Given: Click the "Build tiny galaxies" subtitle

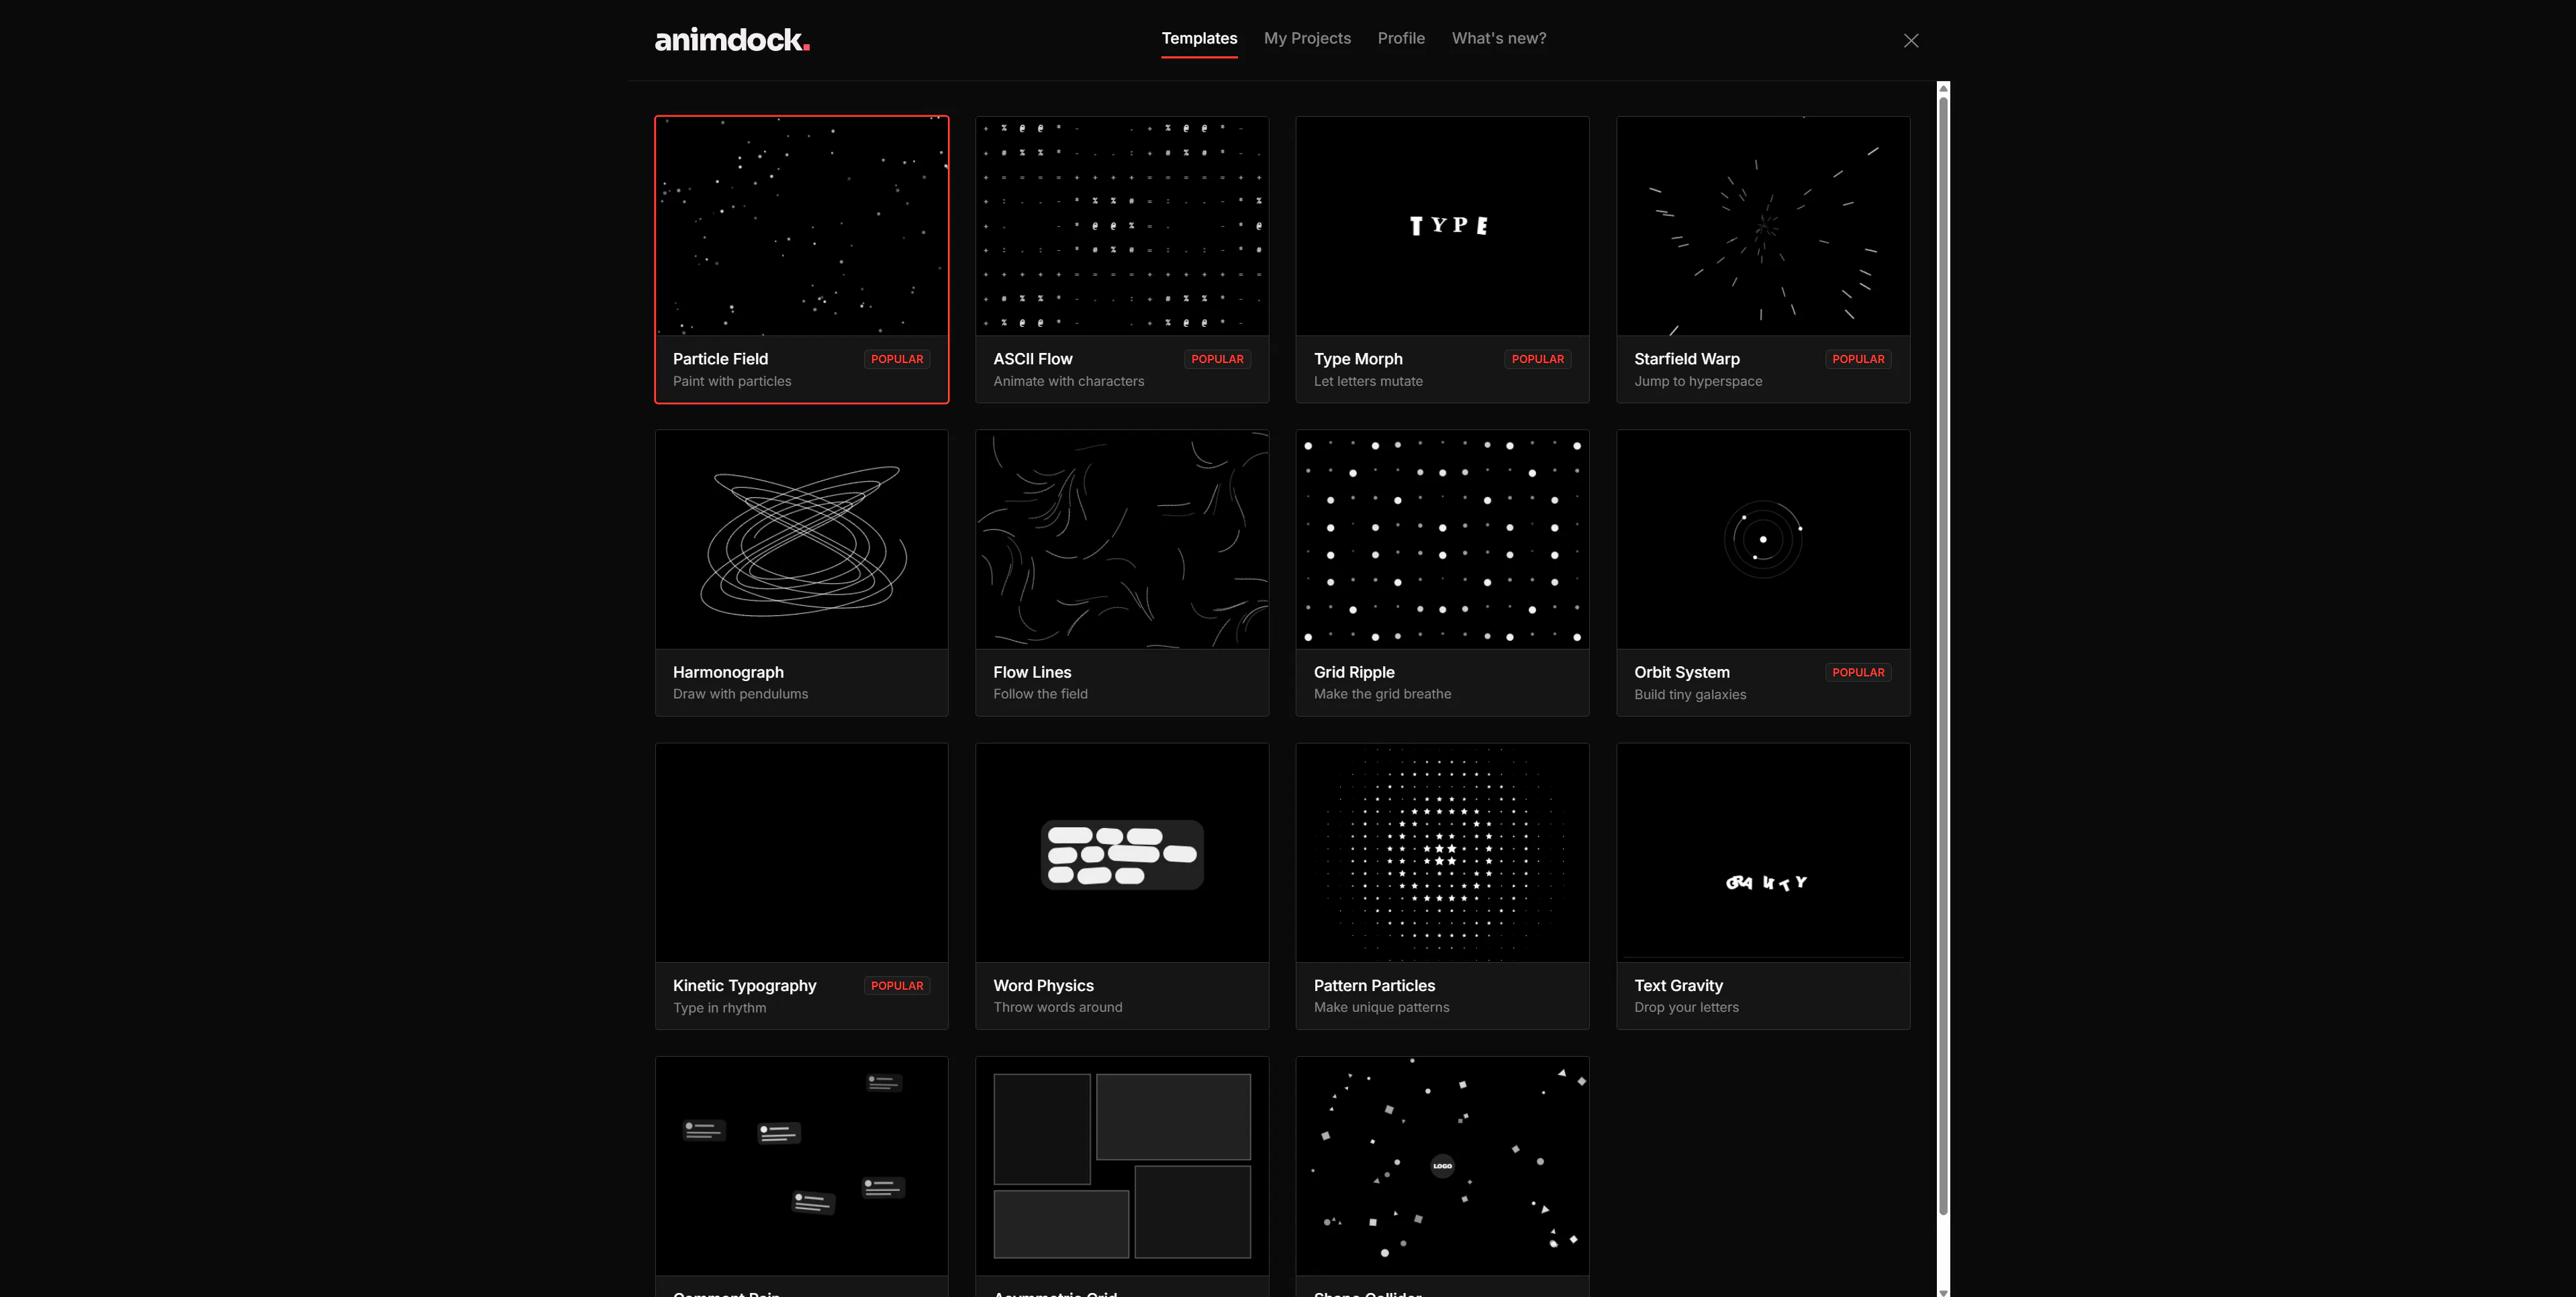Looking at the screenshot, I should tap(1690, 694).
